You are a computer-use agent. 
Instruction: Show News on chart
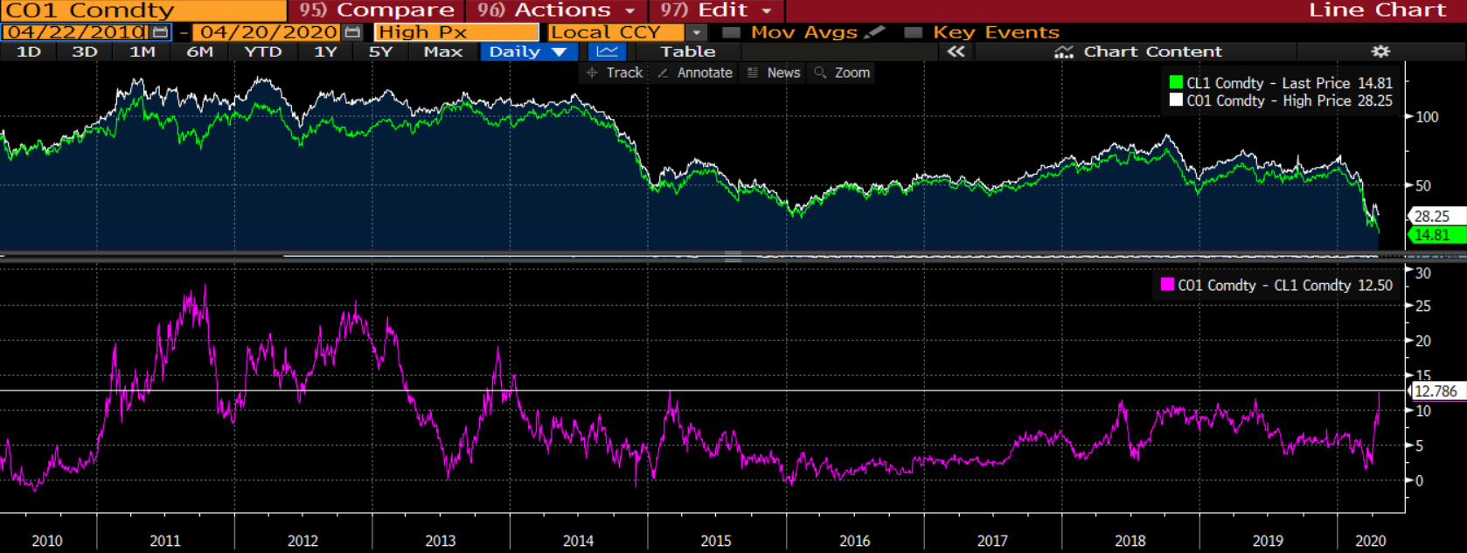pos(774,73)
